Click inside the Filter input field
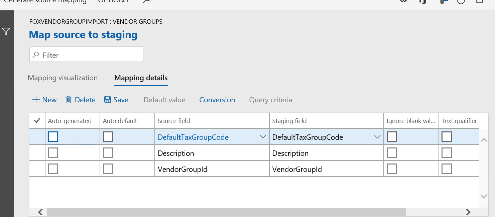This screenshot has height=217, width=495. pyautogui.click(x=86, y=54)
